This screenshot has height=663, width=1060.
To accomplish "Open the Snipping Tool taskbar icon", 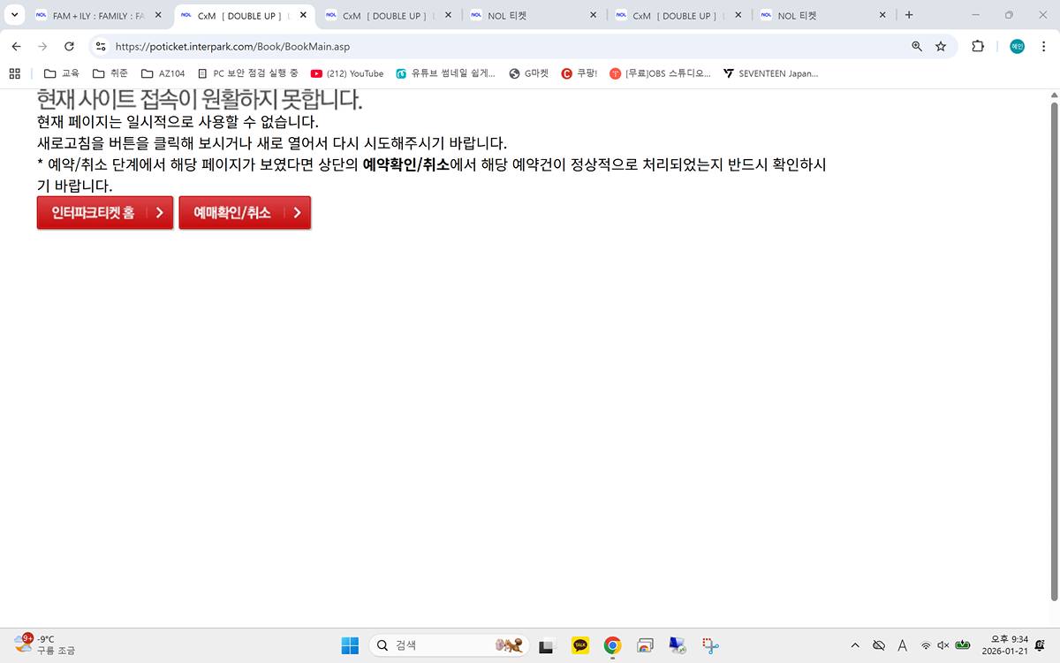I will click(710, 645).
